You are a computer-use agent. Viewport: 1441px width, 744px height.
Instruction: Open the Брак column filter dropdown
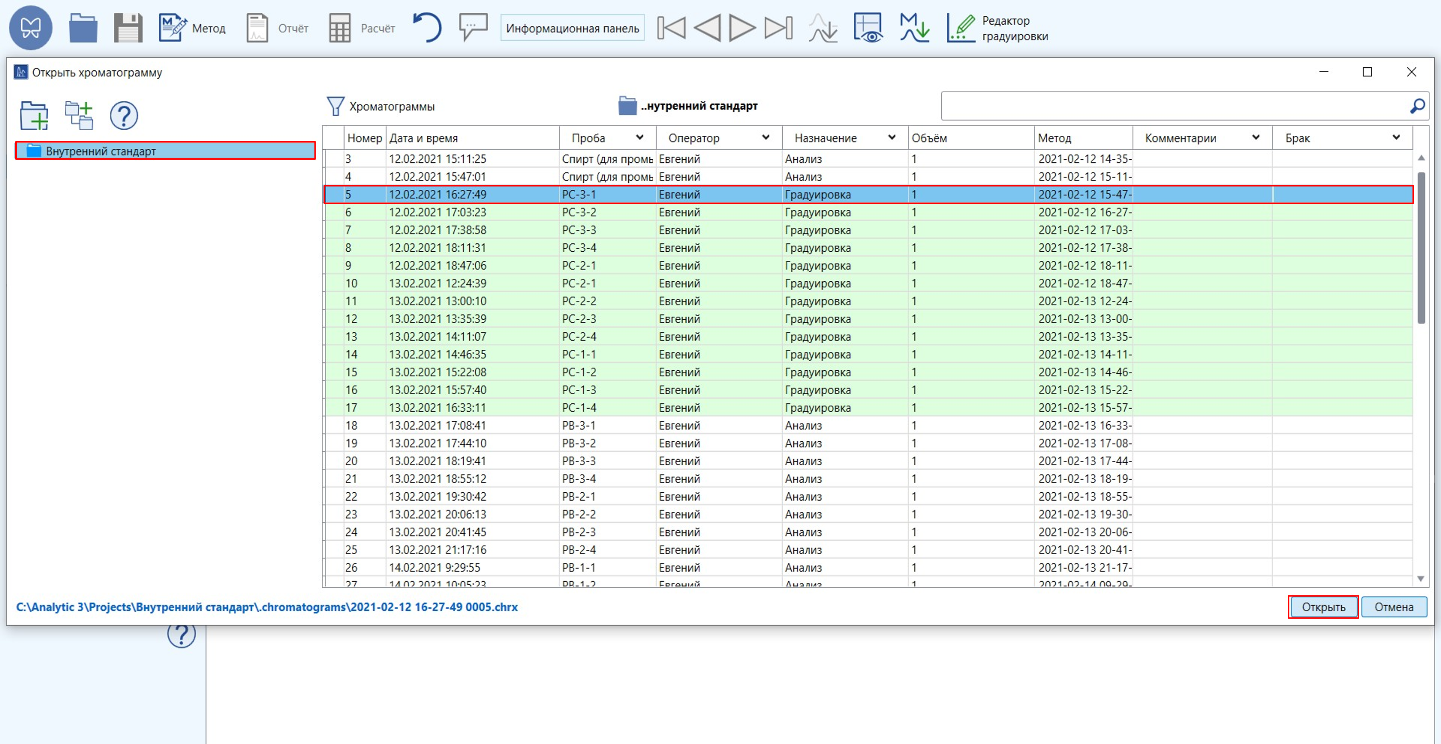[x=1396, y=138]
